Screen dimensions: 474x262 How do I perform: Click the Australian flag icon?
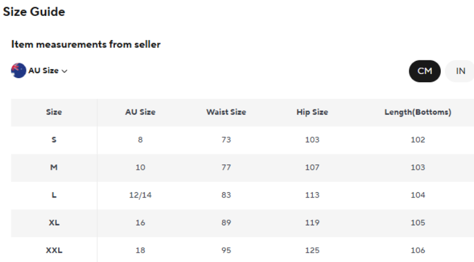pos(18,70)
